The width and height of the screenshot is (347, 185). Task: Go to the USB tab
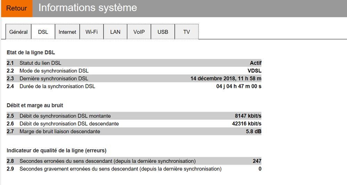163,32
